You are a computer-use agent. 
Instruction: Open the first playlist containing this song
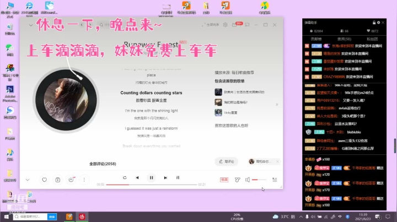pyautogui.click(x=239, y=92)
